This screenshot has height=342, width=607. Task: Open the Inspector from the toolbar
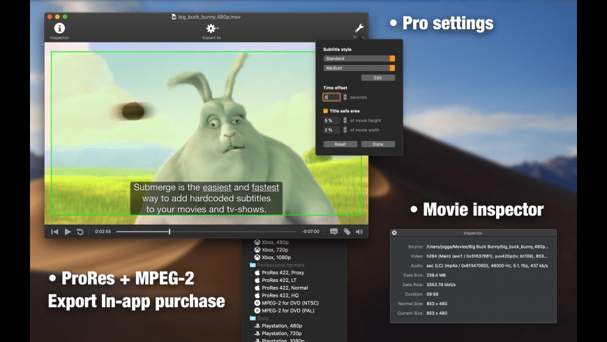pos(59,31)
